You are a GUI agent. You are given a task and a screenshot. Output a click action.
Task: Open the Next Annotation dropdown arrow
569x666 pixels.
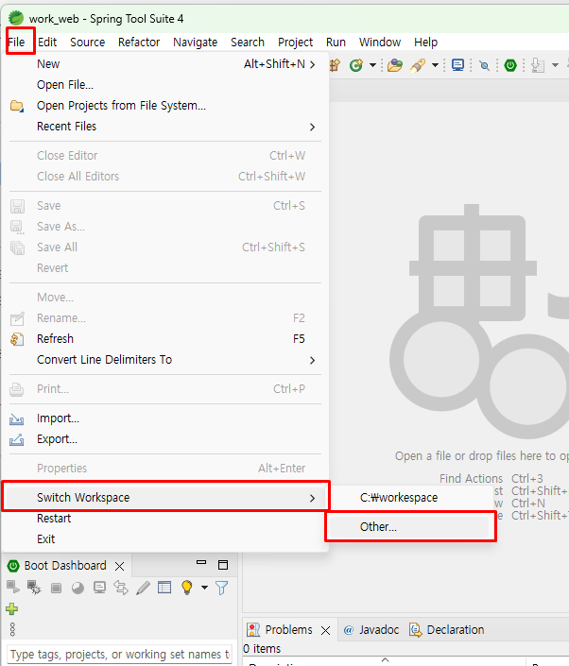point(555,65)
